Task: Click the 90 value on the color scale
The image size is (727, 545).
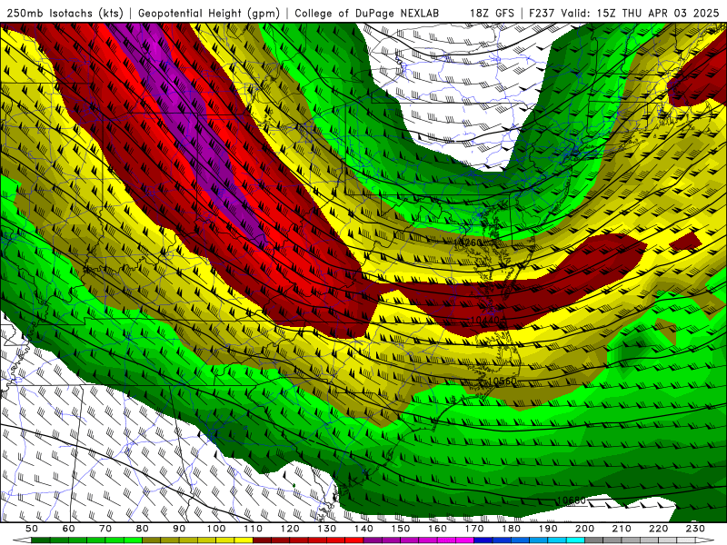Action: point(179,529)
